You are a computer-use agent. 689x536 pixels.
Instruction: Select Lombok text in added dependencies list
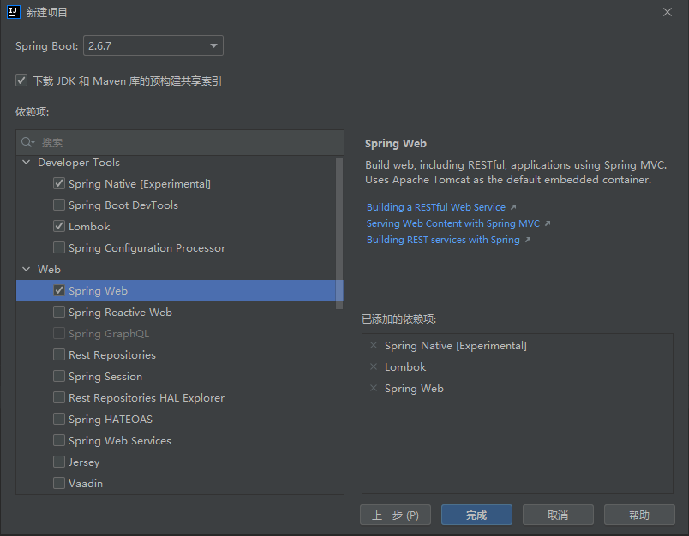pyautogui.click(x=405, y=367)
